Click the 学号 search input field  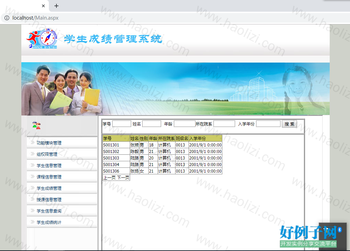[121, 124]
